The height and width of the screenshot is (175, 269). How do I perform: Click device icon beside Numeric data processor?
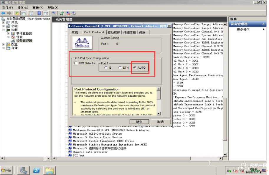point(70,152)
